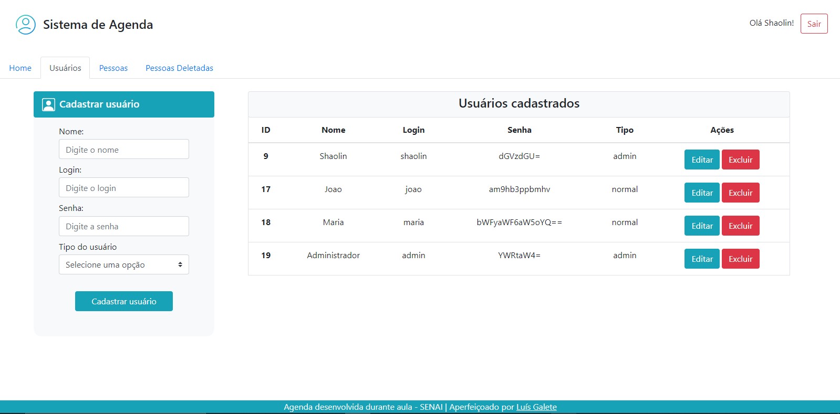840x414 pixels.
Task: Click the login cell admin
Action: point(413,256)
